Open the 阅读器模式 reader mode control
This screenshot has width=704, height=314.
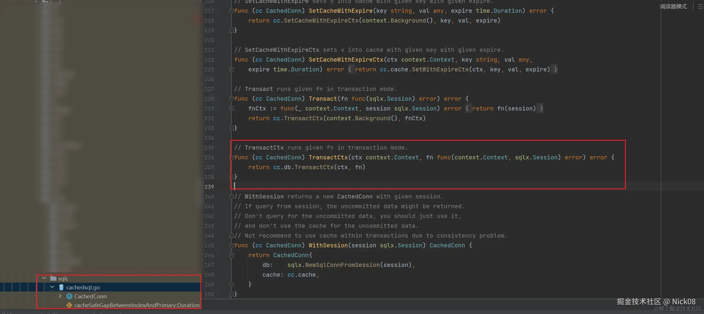click(673, 6)
